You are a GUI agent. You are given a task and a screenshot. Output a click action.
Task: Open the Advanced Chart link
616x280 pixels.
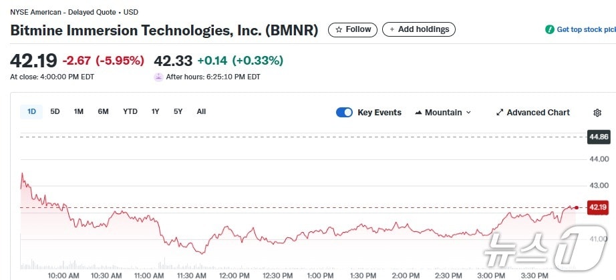(x=538, y=113)
